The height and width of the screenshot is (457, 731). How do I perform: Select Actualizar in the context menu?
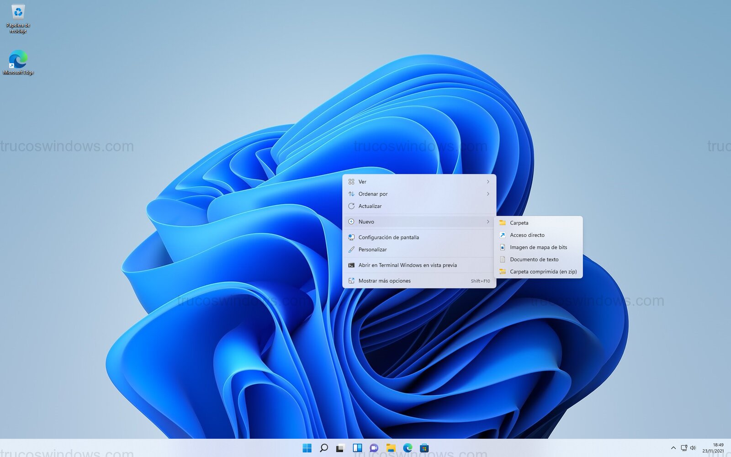(371, 206)
